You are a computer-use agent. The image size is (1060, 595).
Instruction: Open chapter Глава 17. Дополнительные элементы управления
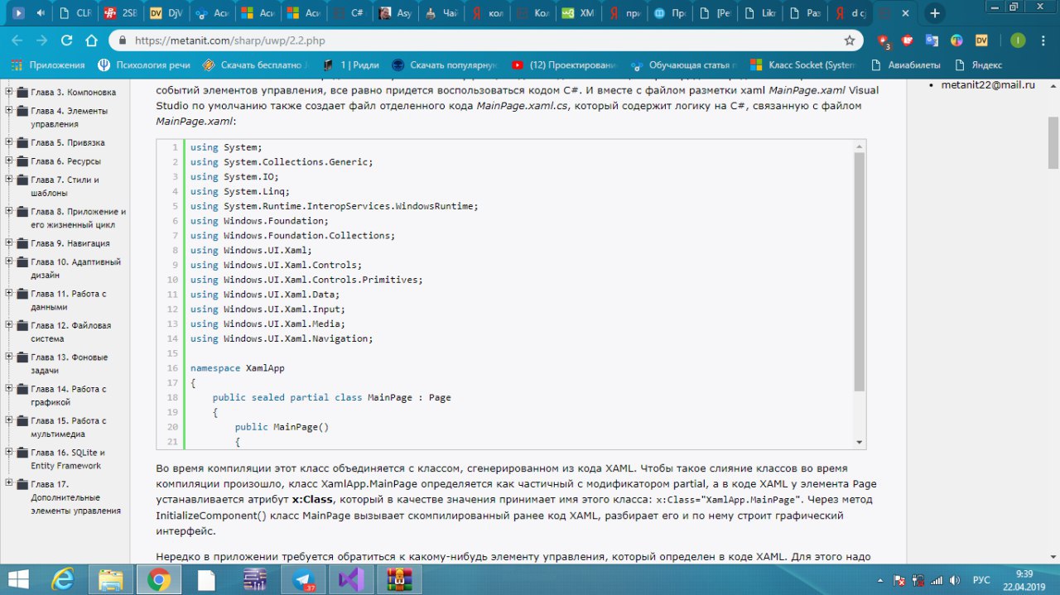pyautogui.click(x=76, y=497)
